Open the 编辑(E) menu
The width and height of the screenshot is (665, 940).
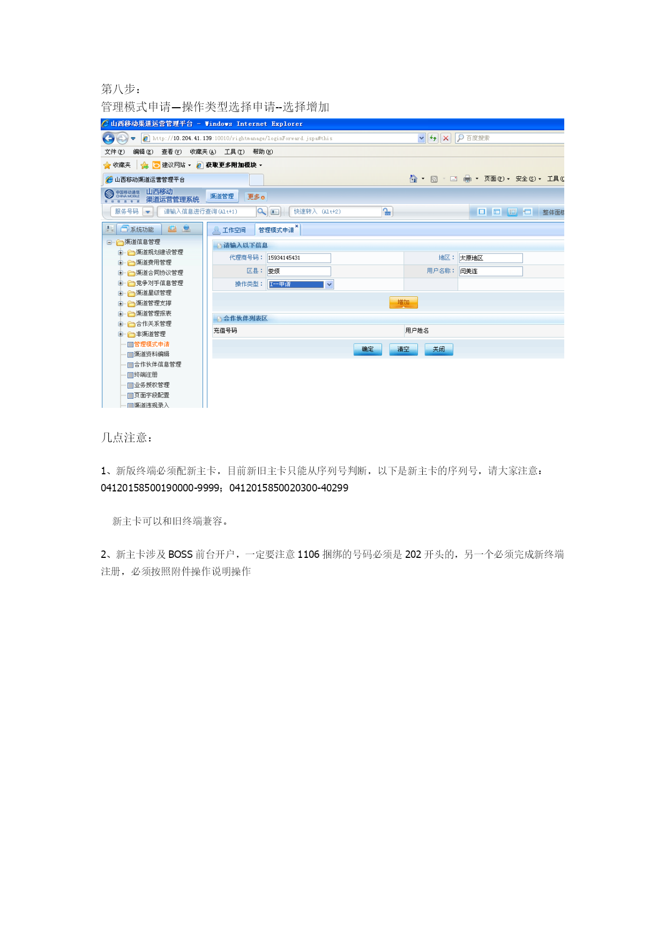pyautogui.click(x=143, y=152)
